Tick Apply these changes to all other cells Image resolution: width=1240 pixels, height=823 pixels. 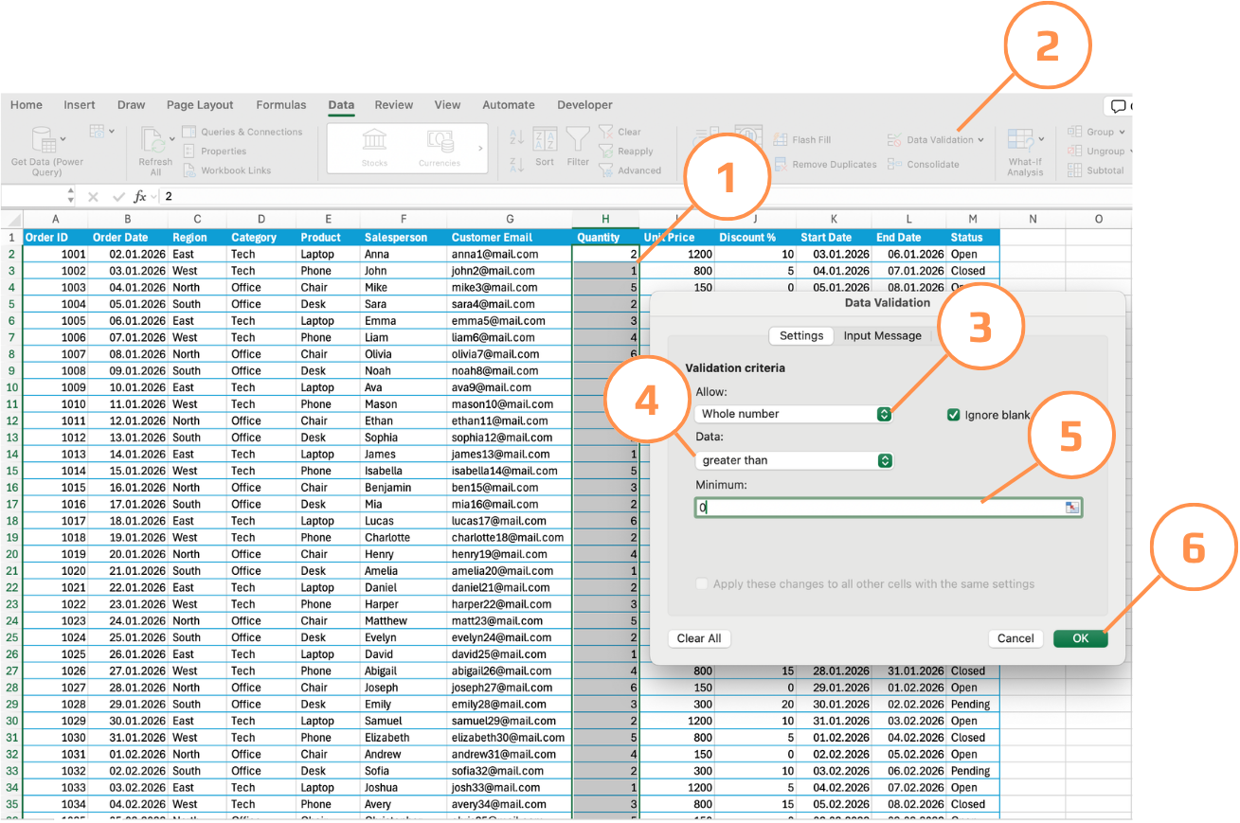[x=702, y=584]
